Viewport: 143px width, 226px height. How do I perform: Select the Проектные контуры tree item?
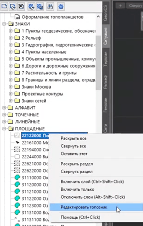[42, 94]
